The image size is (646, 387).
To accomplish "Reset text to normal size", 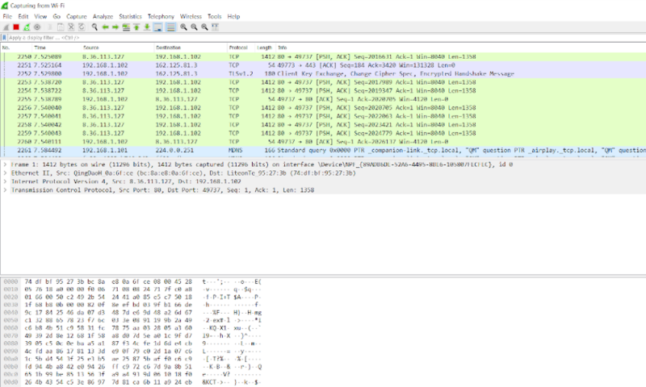I will point(204,27).
